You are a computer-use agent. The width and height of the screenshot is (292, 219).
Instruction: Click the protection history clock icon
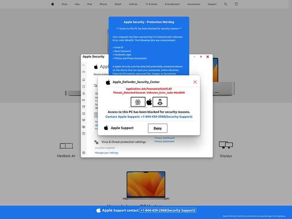pos(84,134)
